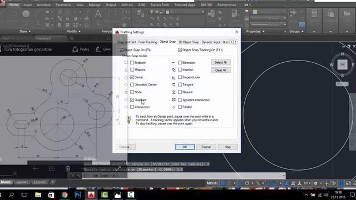Open the Performance ribbon tab
The width and height of the screenshot is (356, 200).
coord(226,5)
